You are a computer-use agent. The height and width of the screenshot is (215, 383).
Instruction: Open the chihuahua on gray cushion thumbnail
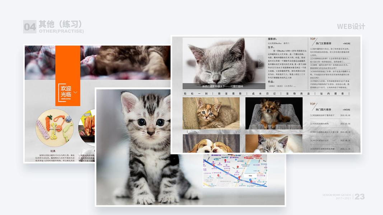pyautogui.click(x=274, y=113)
